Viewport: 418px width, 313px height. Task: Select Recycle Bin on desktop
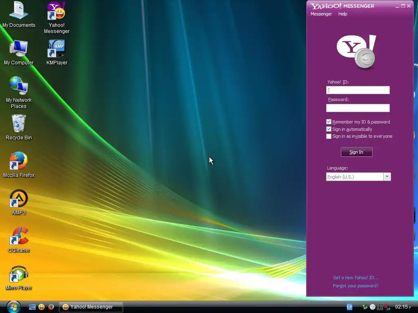[19, 127]
